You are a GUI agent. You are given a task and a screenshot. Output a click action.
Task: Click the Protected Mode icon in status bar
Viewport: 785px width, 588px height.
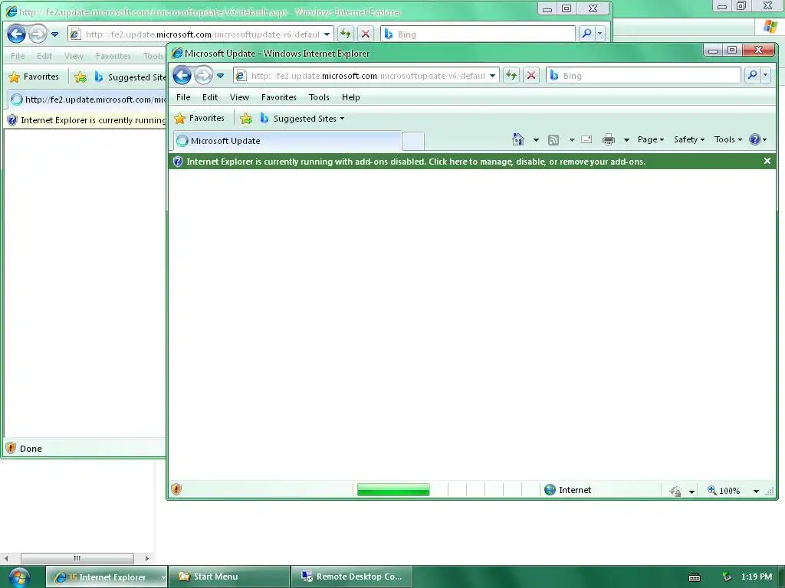coord(675,491)
